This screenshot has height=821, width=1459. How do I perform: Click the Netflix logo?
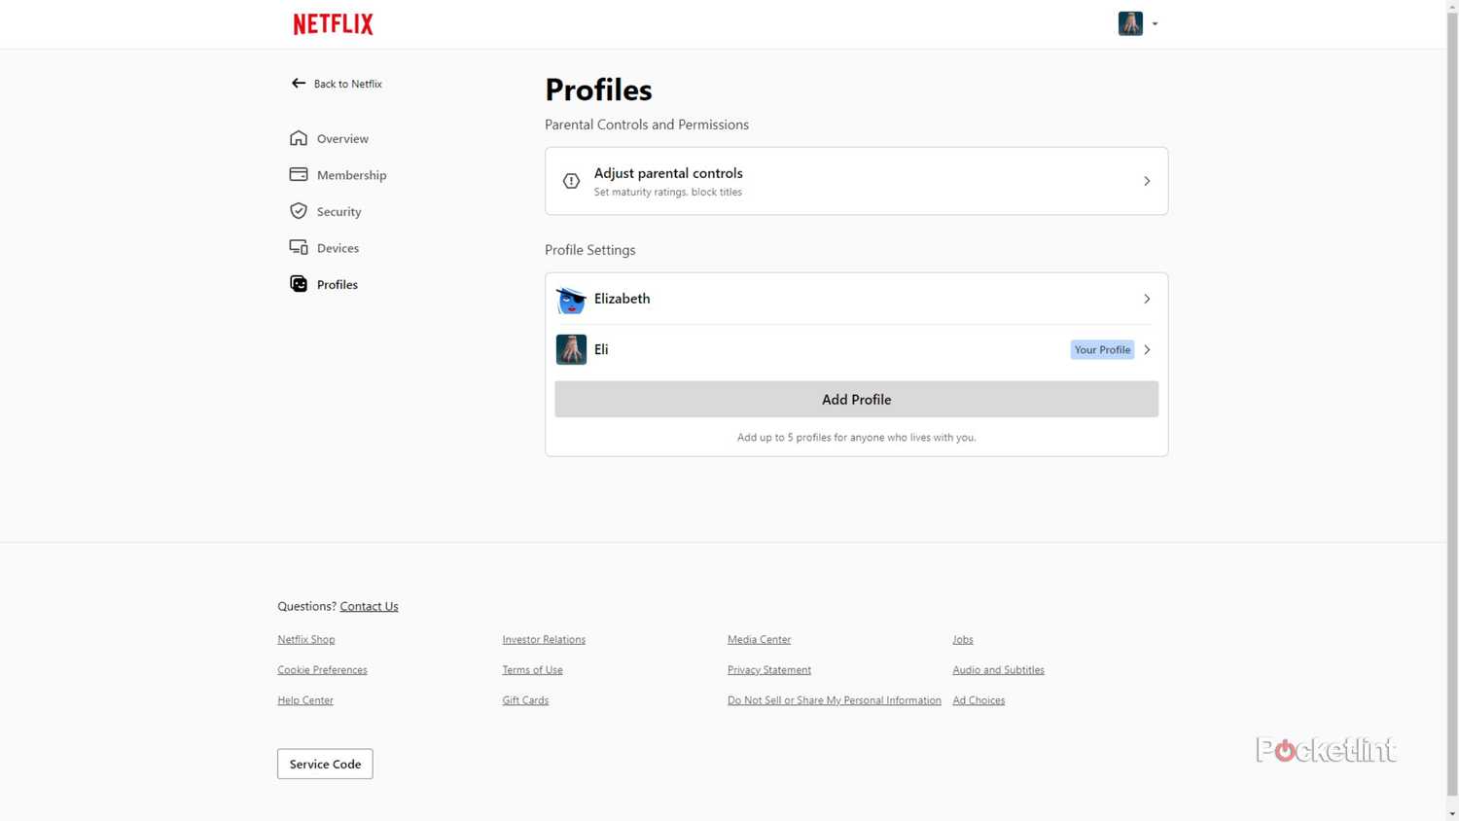[x=333, y=24]
